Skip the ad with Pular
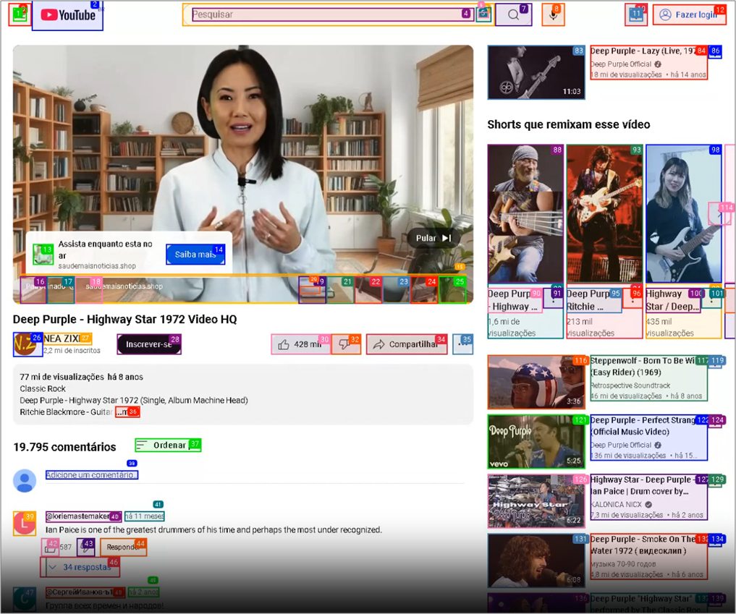The height and width of the screenshot is (614, 736). [433, 238]
